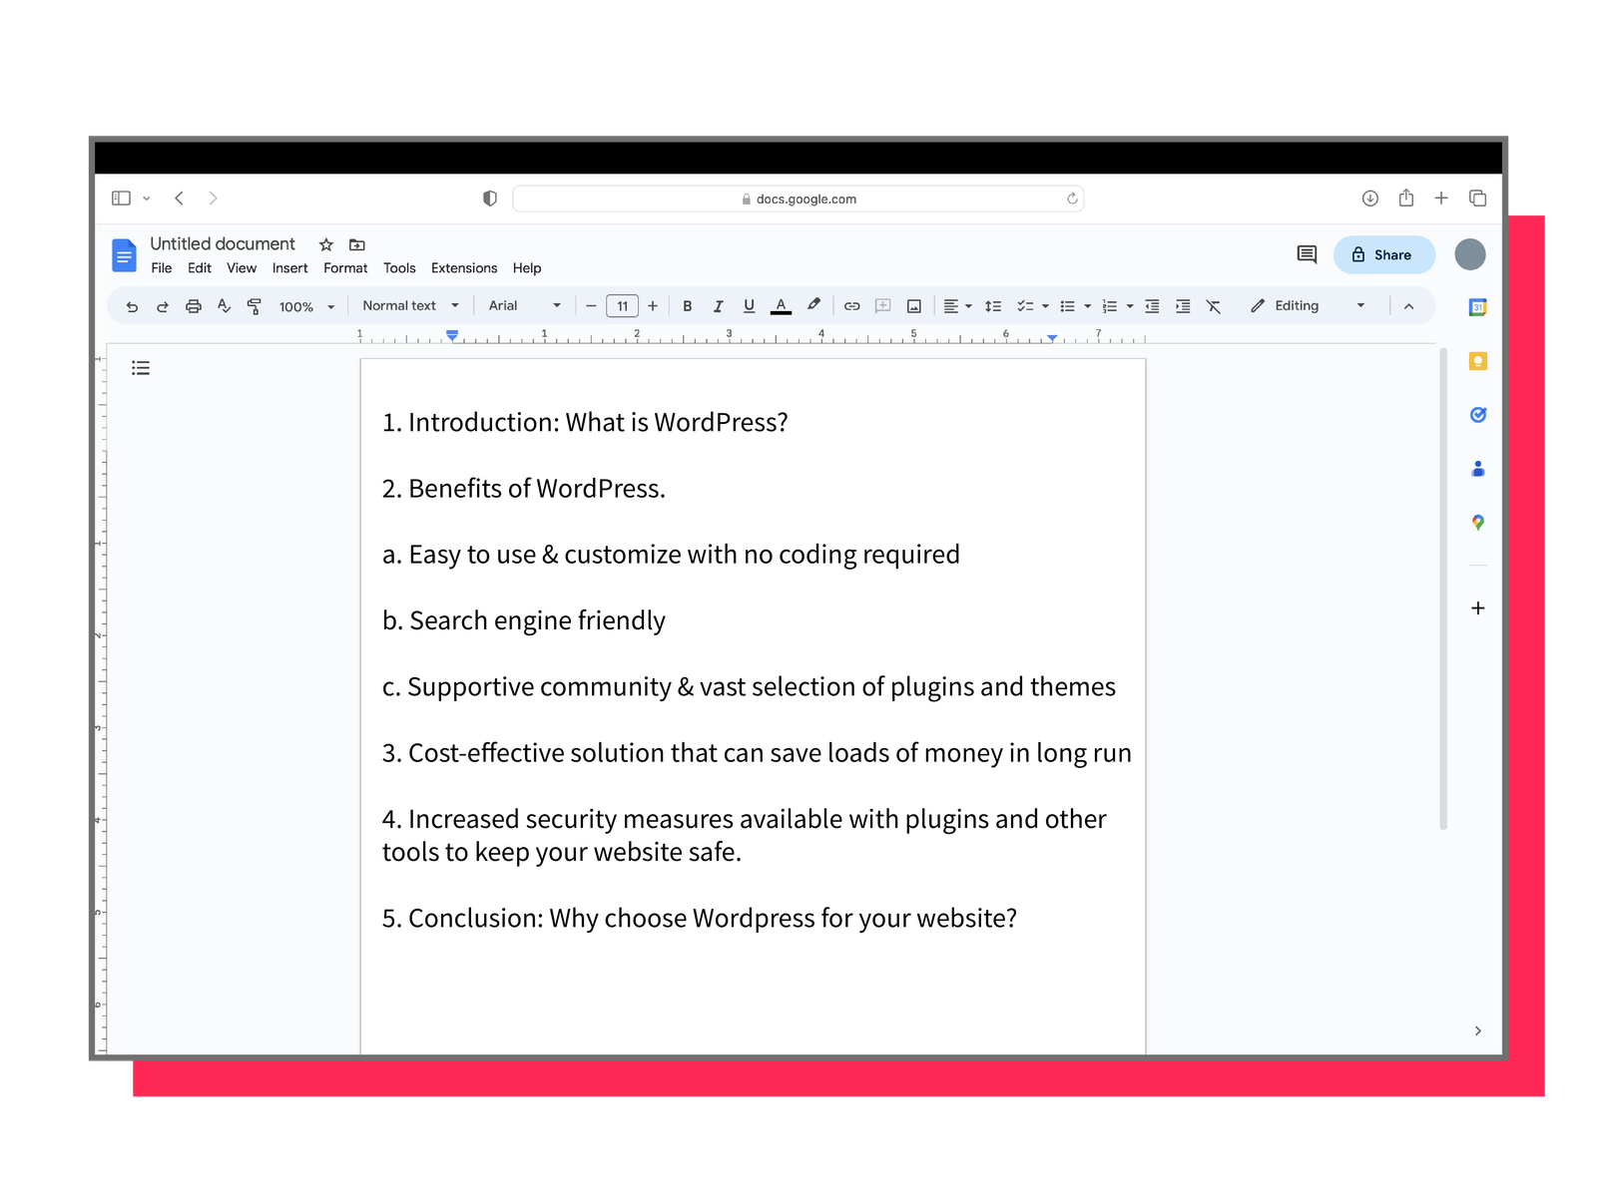Open the Arial font dropdown

pos(525,306)
